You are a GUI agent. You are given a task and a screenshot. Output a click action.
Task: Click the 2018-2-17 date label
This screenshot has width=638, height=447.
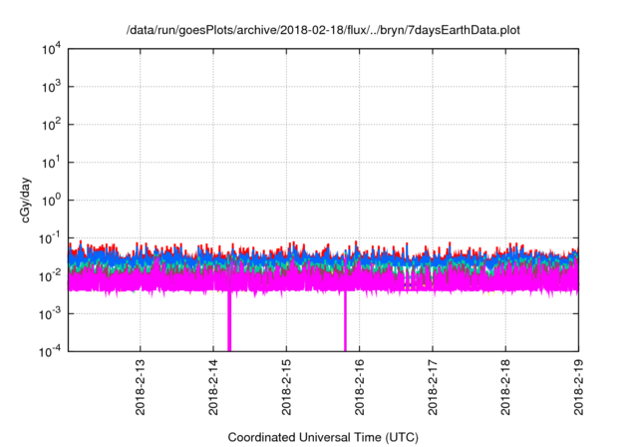pyautogui.click(x=433, y=387)
